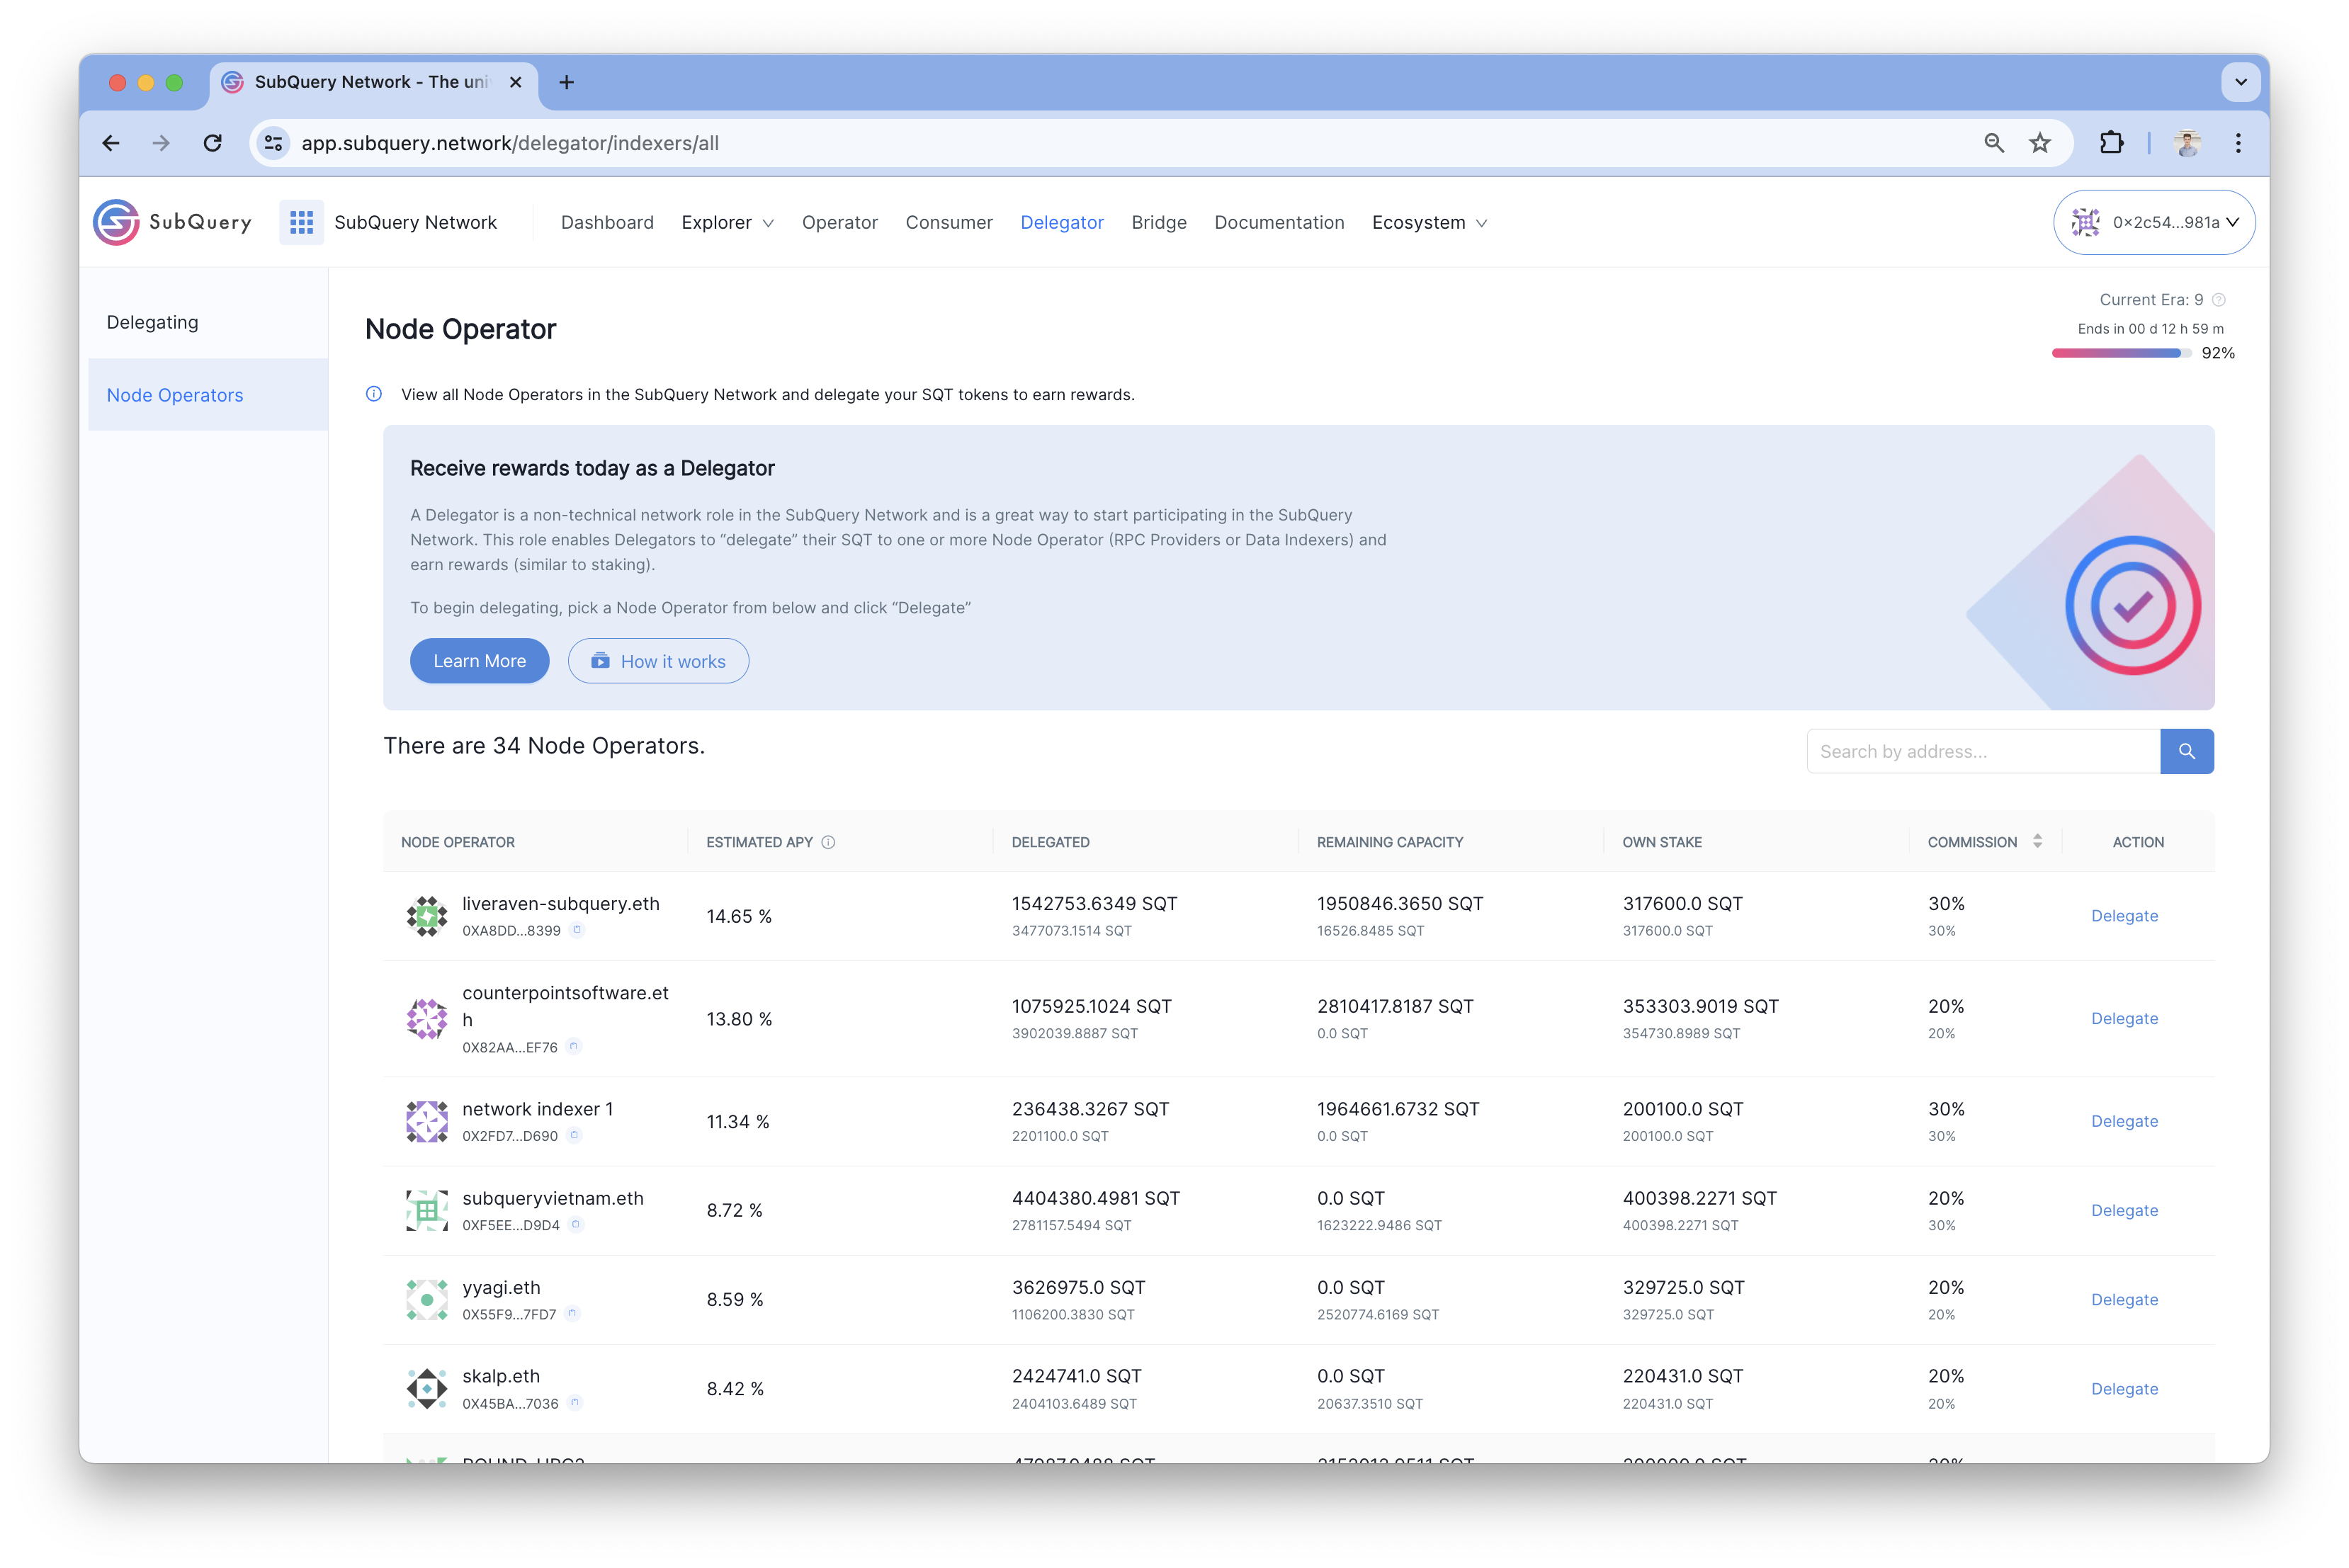The image size is (2349, 1568).
Task: Open a new browser tab with plus icon
Action: 566,82
